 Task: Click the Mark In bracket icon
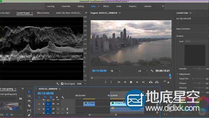105,82
